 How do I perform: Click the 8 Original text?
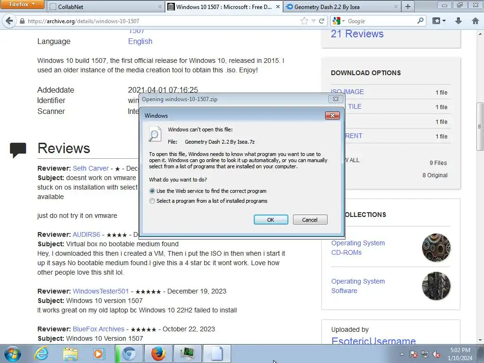435,175
